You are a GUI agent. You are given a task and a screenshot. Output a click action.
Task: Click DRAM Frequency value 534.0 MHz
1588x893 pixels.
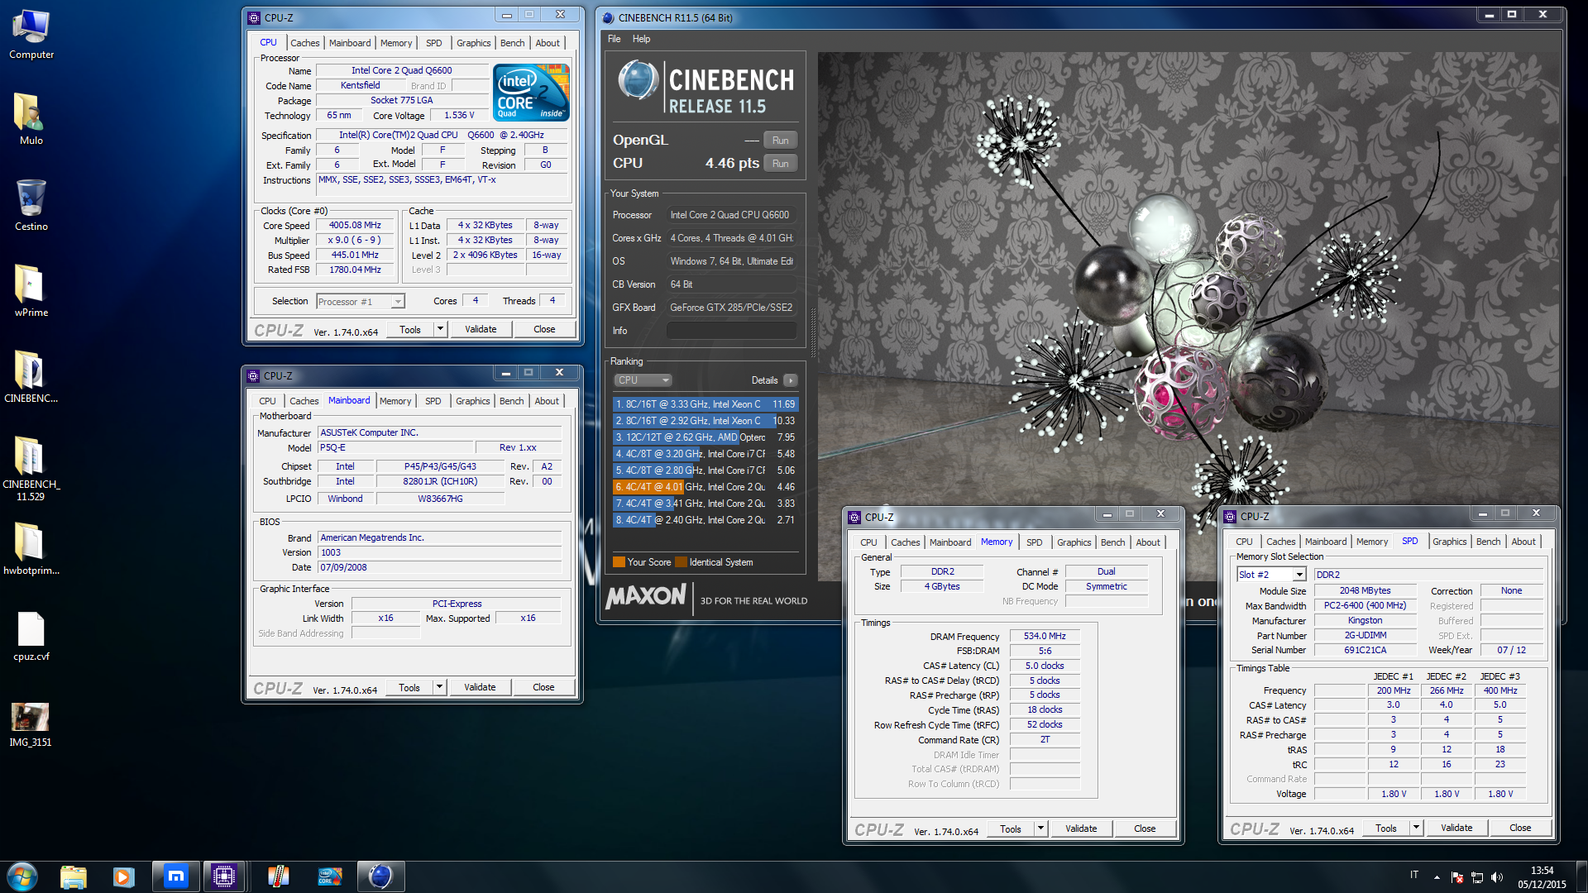click(1045, 637)
